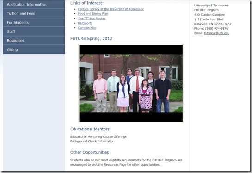Image resolution: width=252 pixels, height=173 pixels.
Task: Click the Links of Interest heading
Action: coord(87,3)
